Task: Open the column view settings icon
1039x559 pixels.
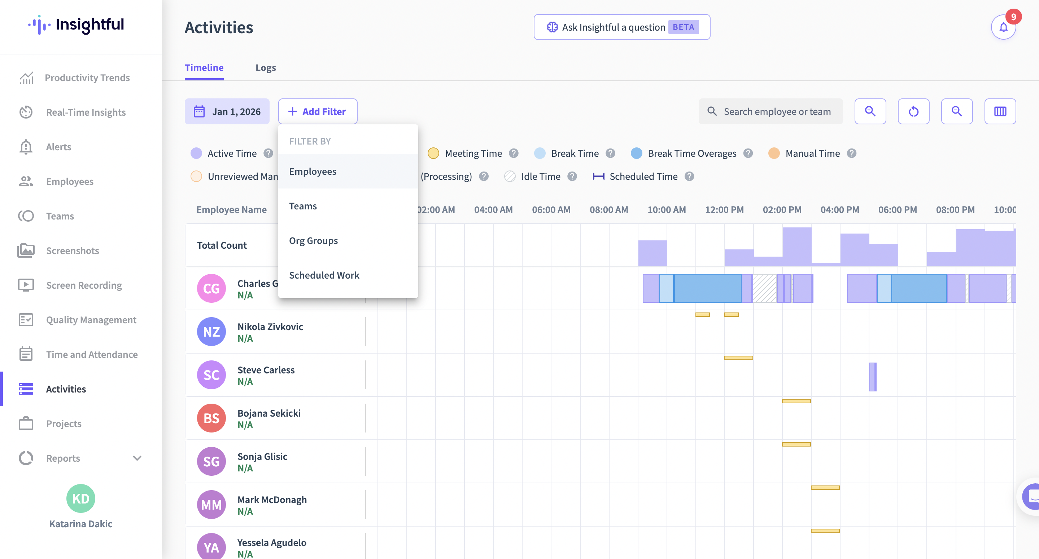Action: point(1000,111)
